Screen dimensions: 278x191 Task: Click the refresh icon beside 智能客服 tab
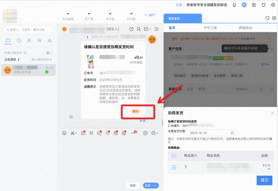pos(267,18)
